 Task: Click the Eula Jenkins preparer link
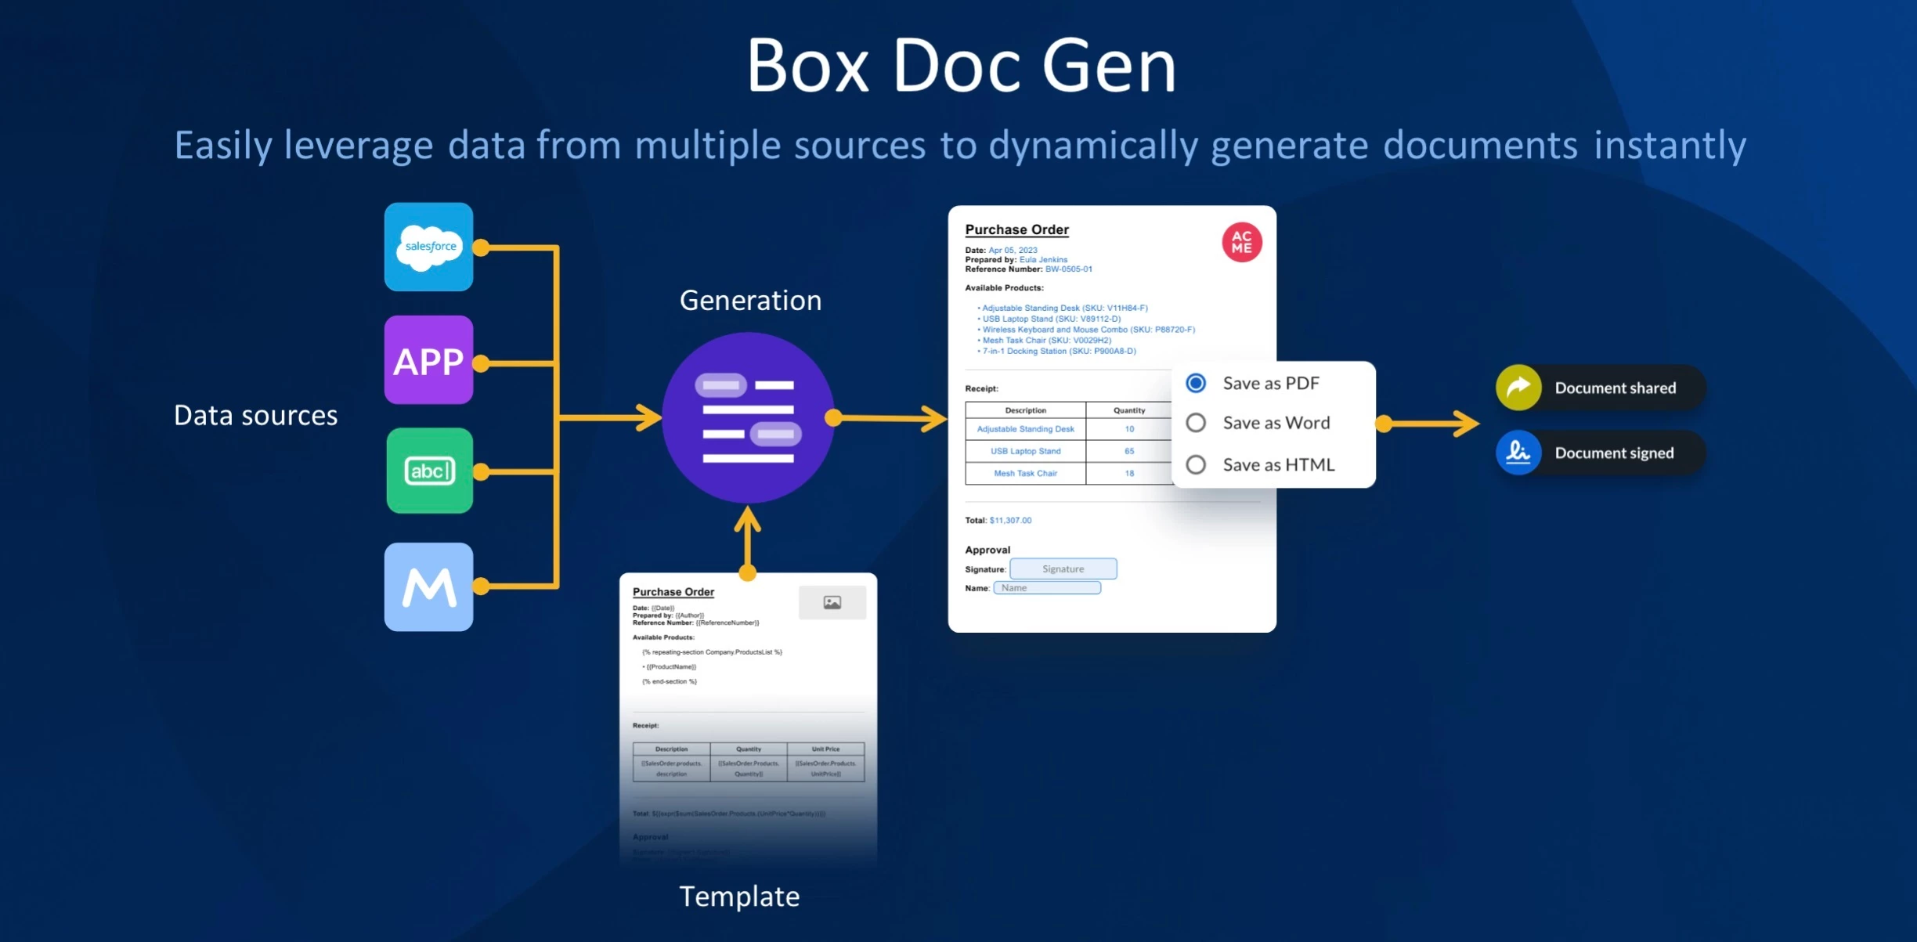tap(1042, 258)
